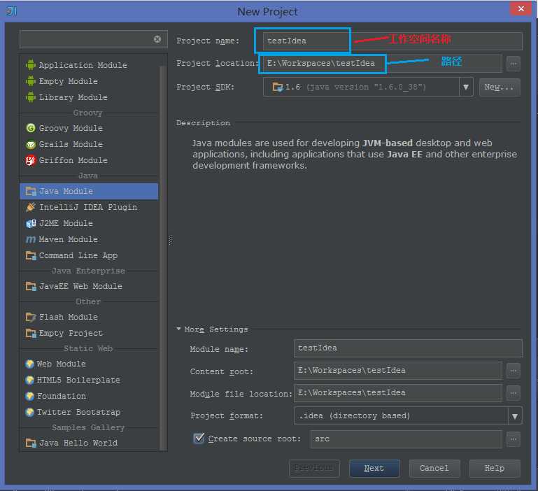Select the J2ME Module icon
538x491 pixels.
click(x=31, y=223)
